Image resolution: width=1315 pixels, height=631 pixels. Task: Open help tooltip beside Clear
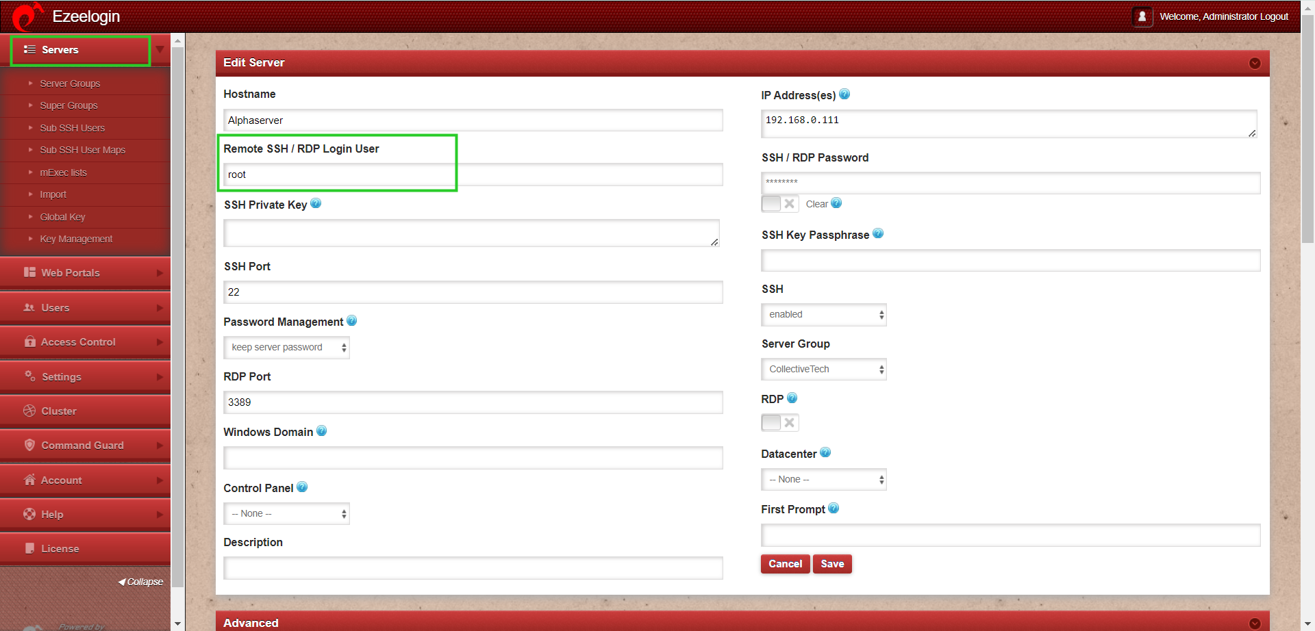pos(836,203)
